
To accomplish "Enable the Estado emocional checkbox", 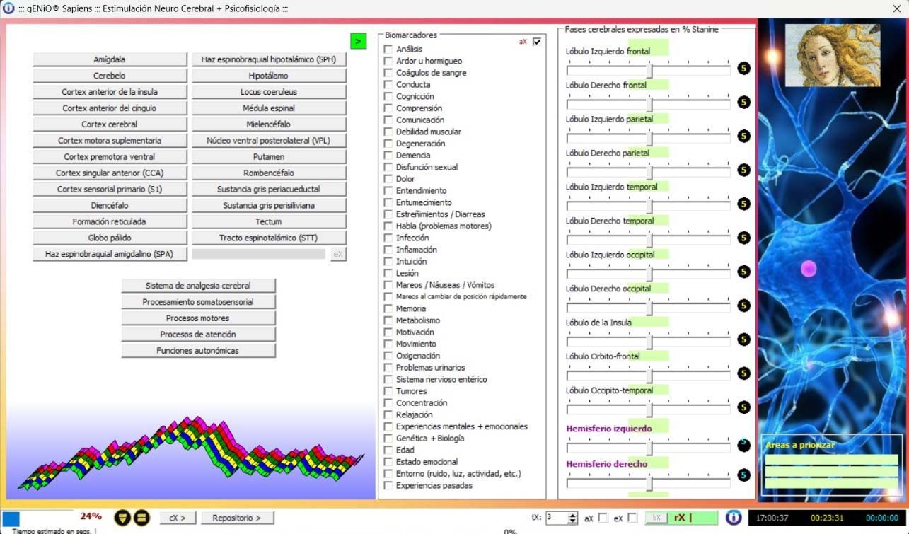I will (x=388, y=462).
